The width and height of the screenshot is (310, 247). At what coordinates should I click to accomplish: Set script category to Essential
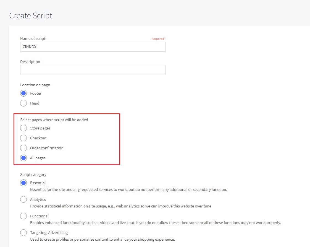coord(24,183)
